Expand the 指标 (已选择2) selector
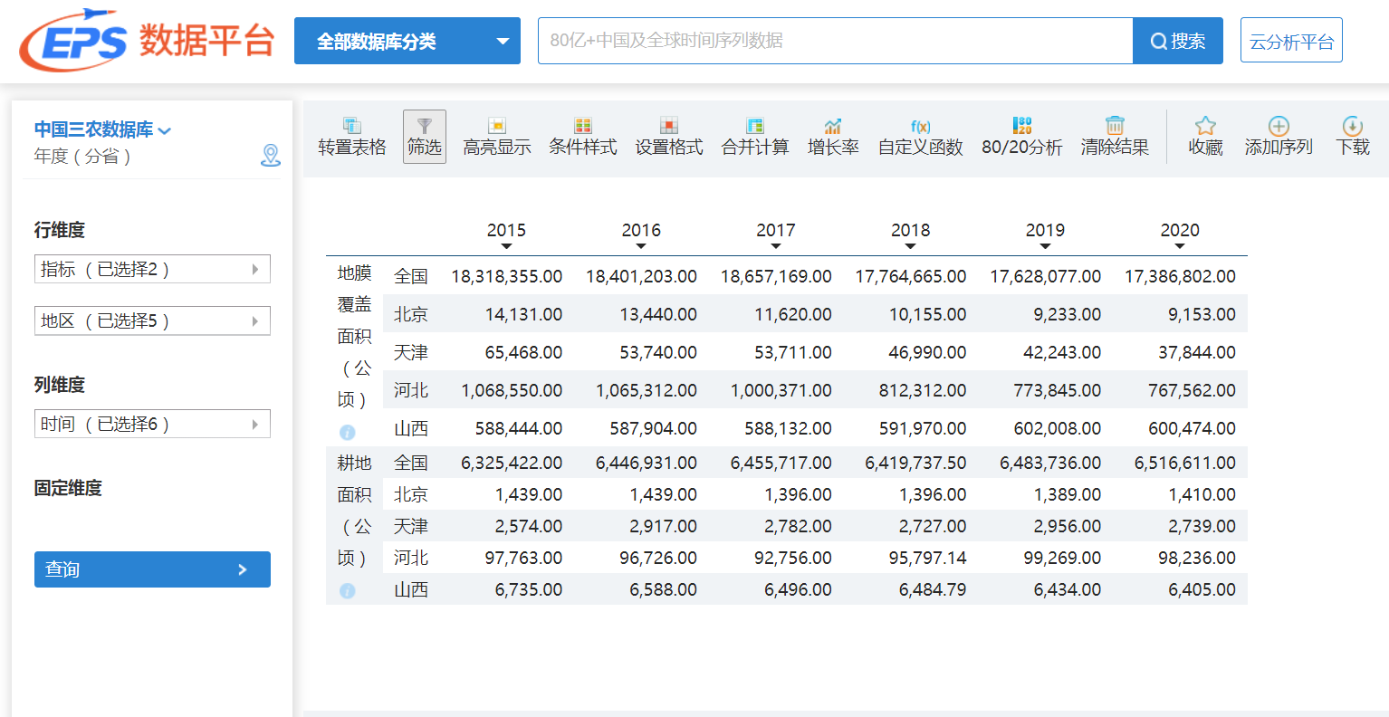This screenshot has width=1389, height=717. pos(152,269)
